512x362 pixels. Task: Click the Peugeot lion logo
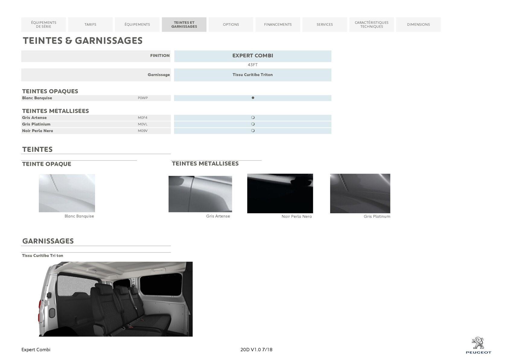click(x=478, y=346)
